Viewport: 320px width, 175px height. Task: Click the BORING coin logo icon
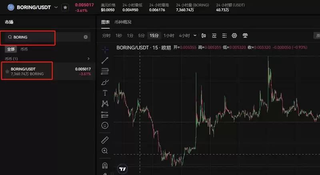[x=11, y=7]
